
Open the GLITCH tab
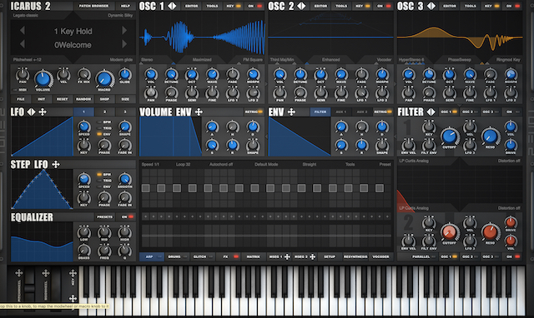pyautogui.click(x=202, y=256)
